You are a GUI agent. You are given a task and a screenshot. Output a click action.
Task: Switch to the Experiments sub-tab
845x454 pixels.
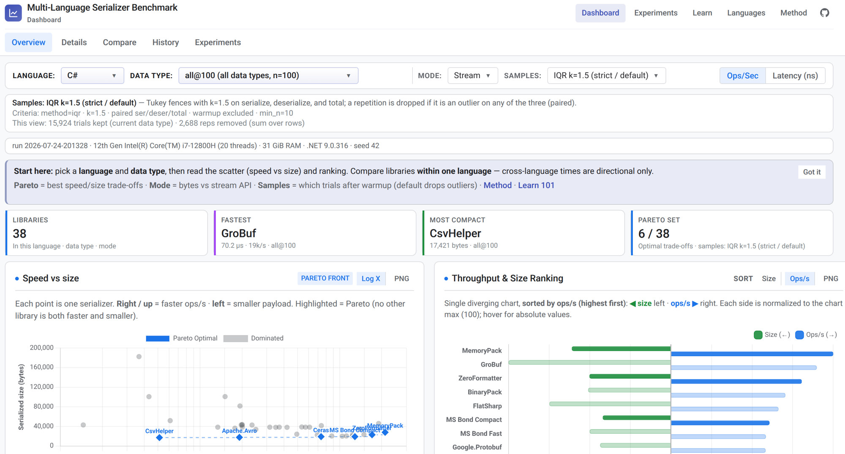(x=218, y=42)
